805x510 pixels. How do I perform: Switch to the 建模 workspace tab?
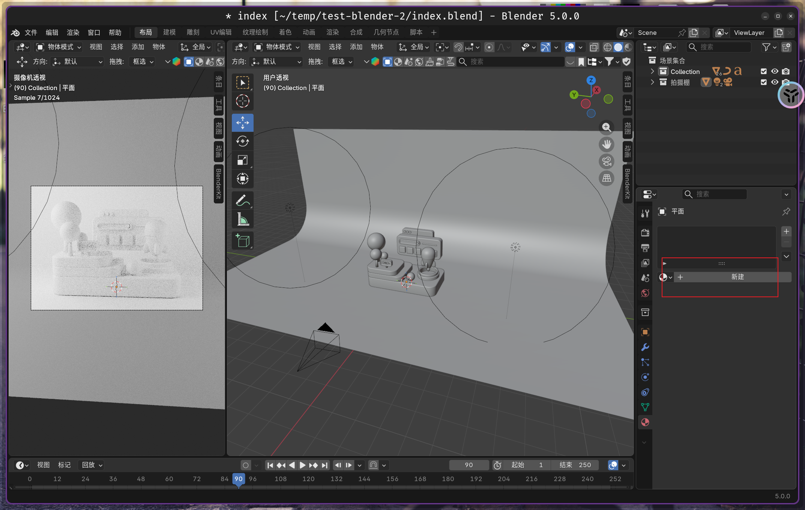point(169,32)
